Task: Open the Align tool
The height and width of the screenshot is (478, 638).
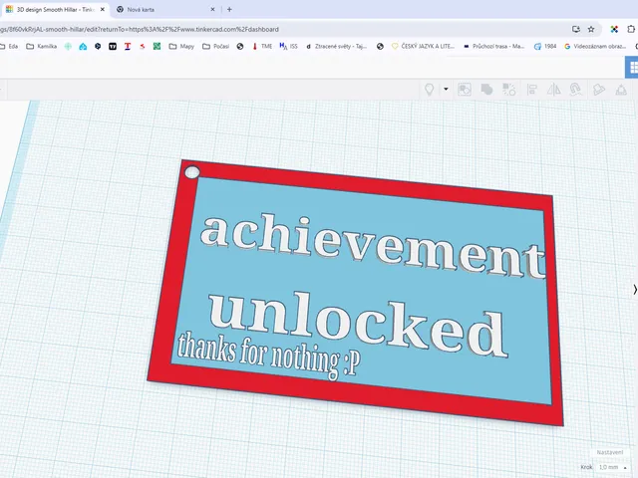Action: (x=531, y=90)
